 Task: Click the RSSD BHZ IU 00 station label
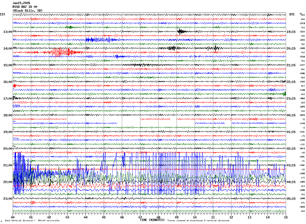[x=25, y=7]
